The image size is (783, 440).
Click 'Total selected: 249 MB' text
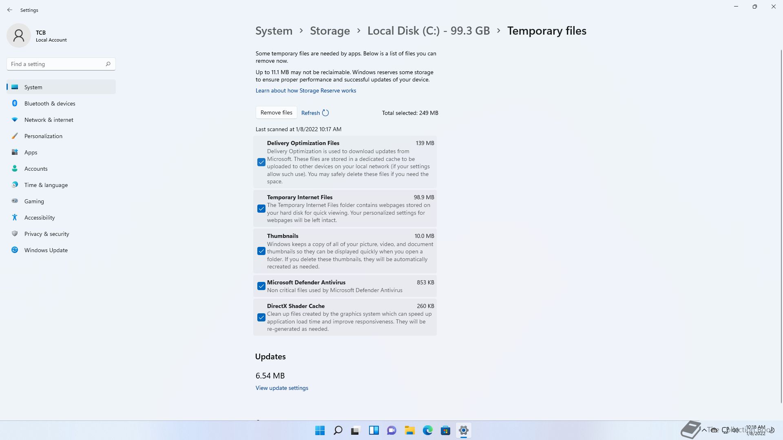pos(410,113)
